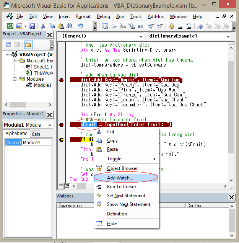The width and height of the screenshot is (239, 243).
Task: Click the Copy toolbar icon
Action: (x=52, y=26)
